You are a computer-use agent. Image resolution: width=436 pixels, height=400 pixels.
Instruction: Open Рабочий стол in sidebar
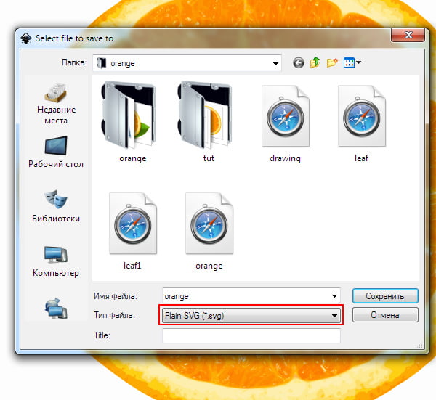[56, 152]
